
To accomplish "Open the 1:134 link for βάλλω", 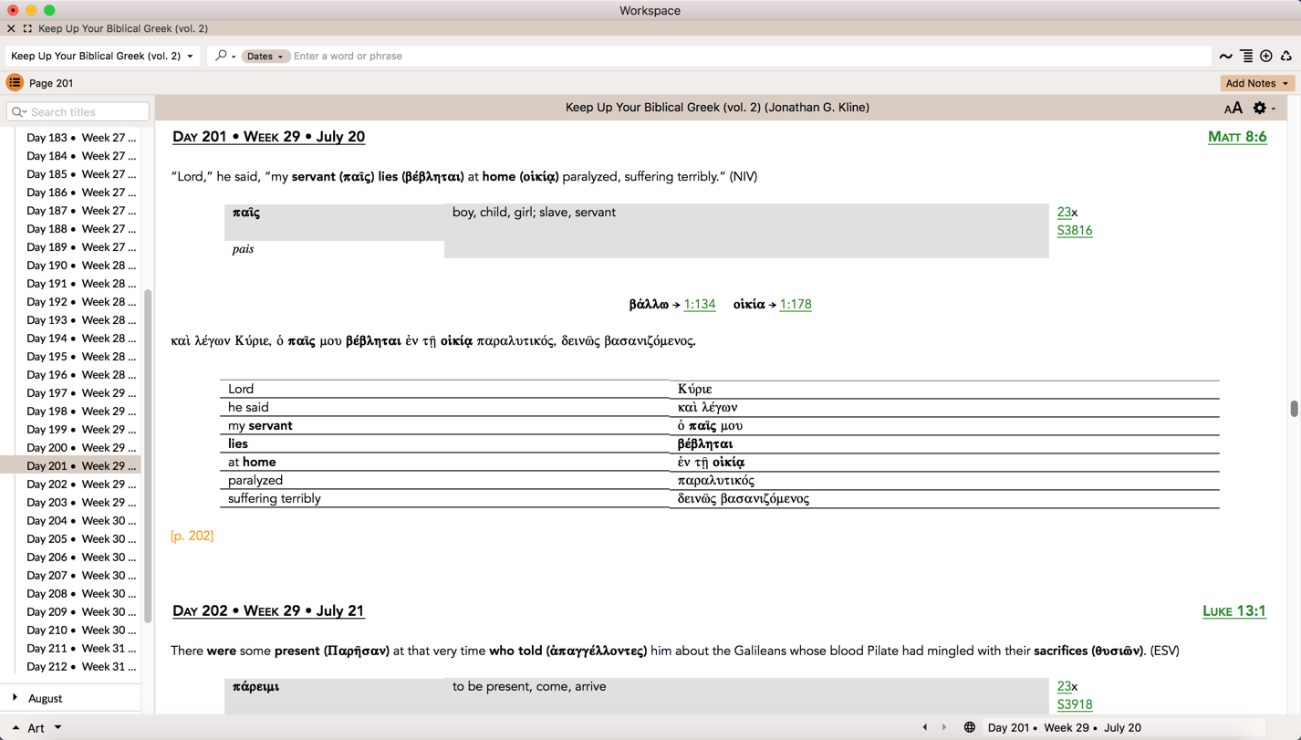I will 700,305.
